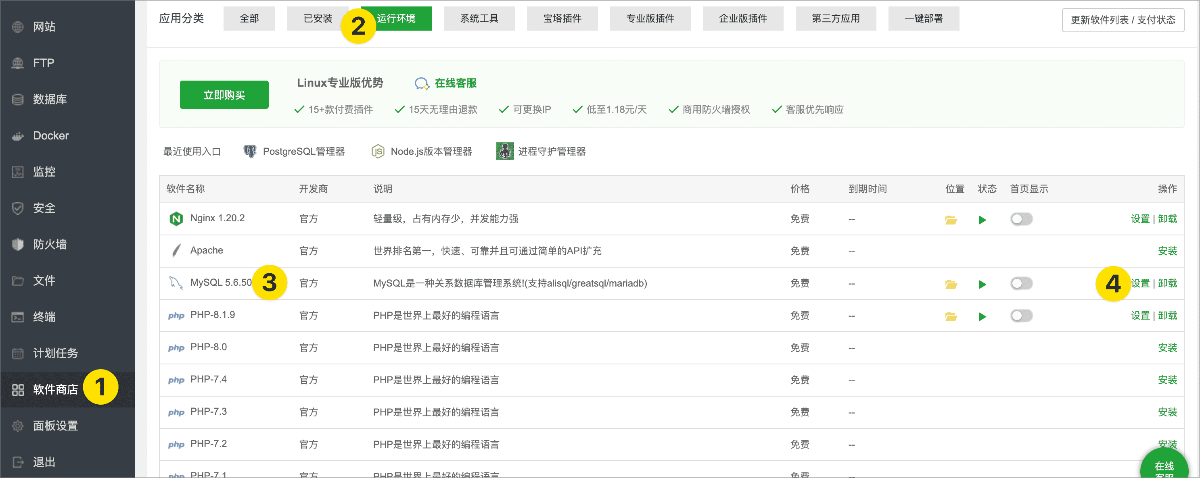Select the 一键部署 category tab
Screen dimensions: 1200x478
924,19
